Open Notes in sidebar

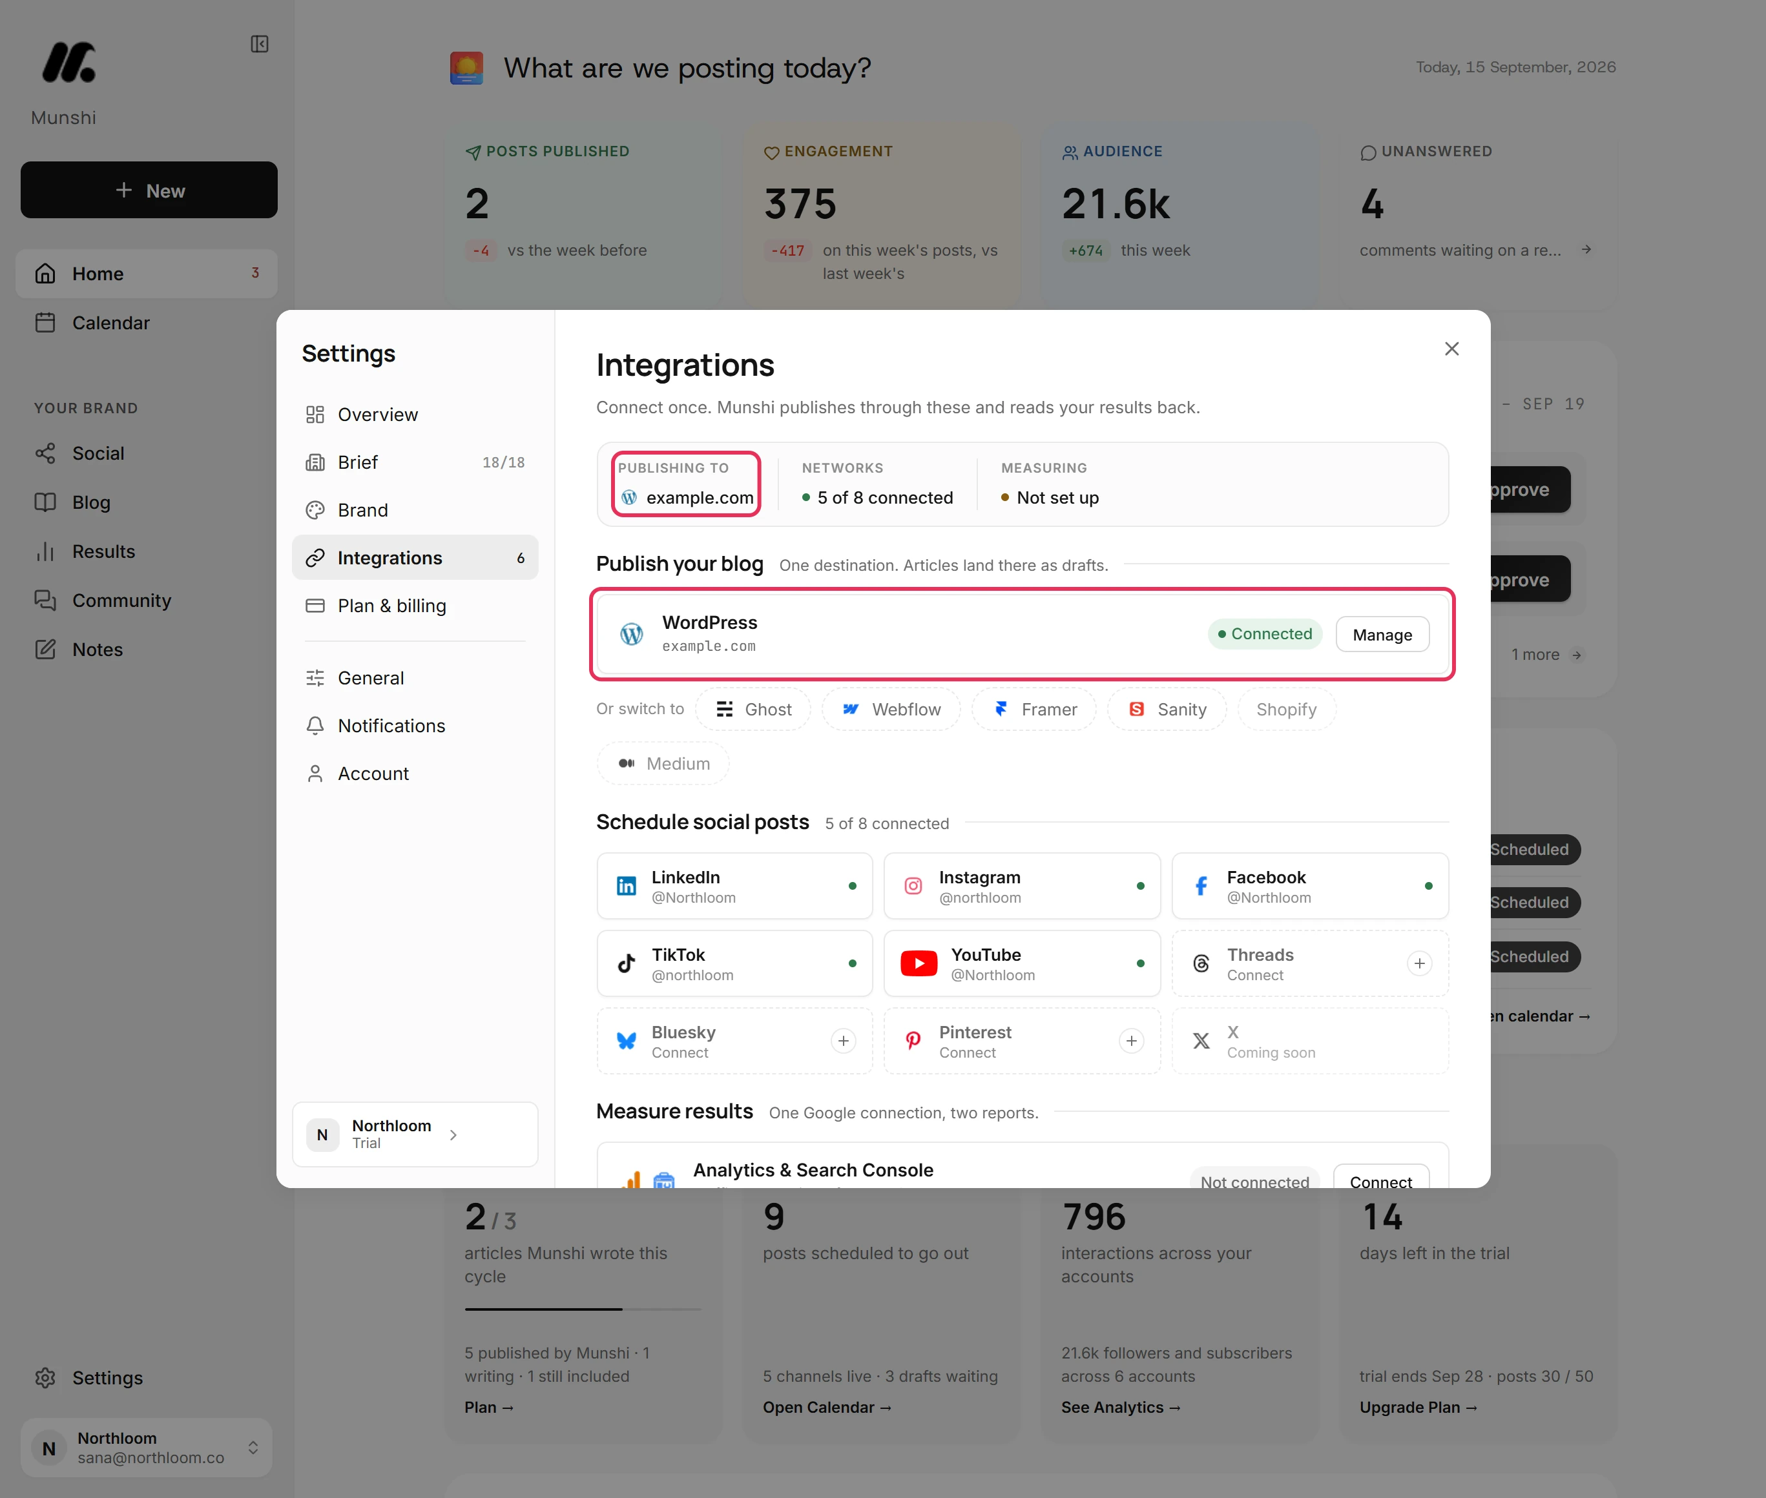click(146, 650)
